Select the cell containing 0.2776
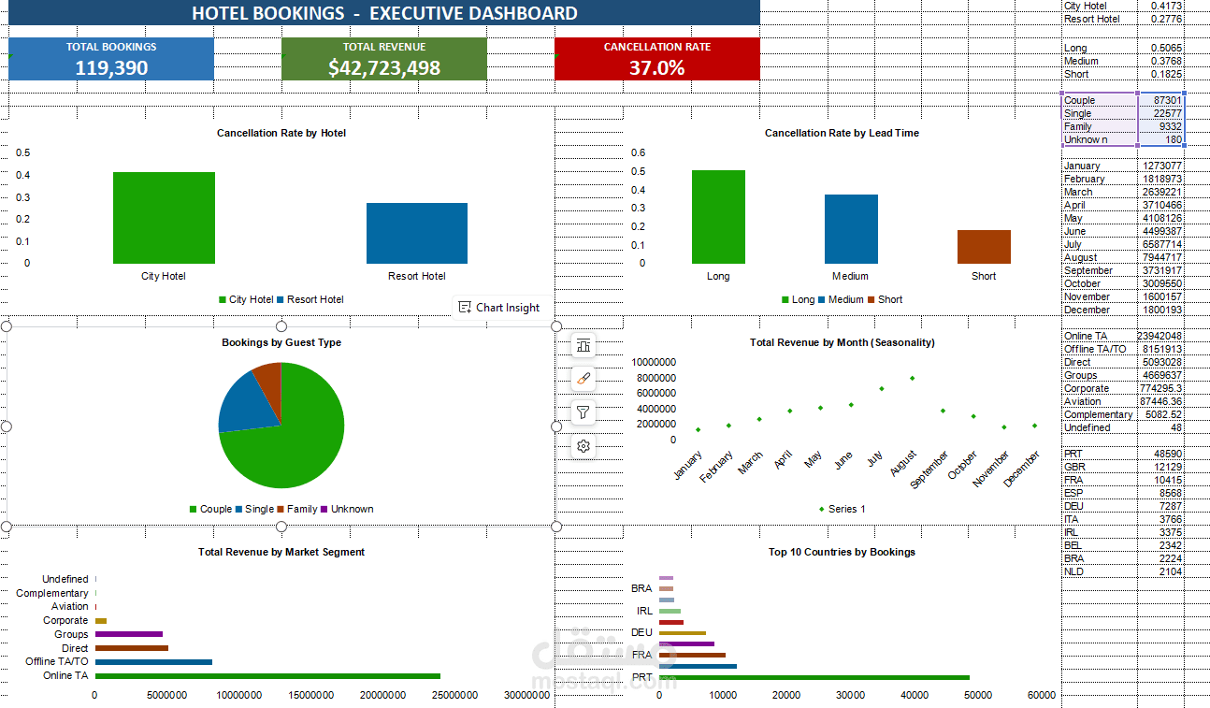 point(1160,19)
